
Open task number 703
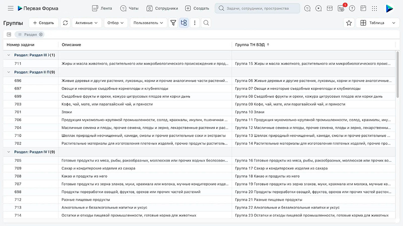point(18,104)
